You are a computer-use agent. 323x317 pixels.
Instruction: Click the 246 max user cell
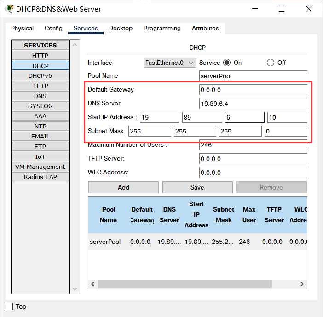244,242
